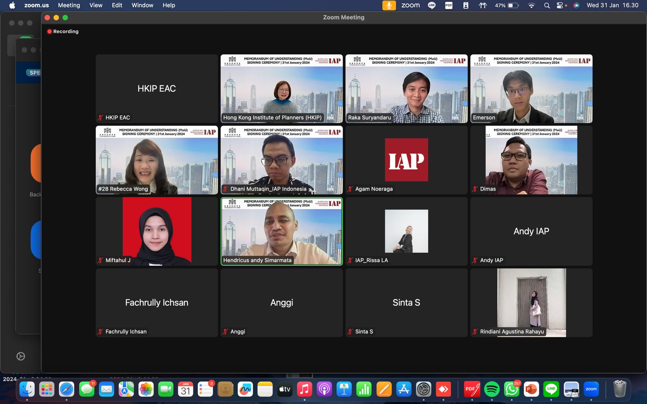647x404 pixels.
Task: Open settings gear in background window
Action: click(21, 356)
